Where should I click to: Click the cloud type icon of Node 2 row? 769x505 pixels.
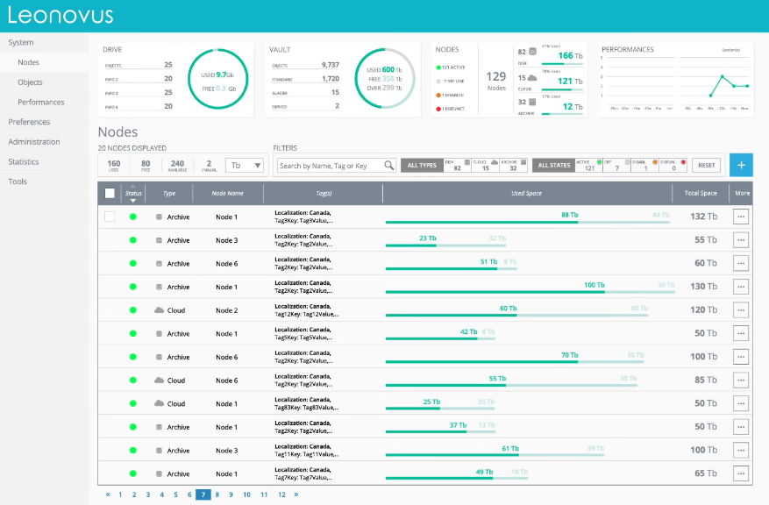pos(159,310)
